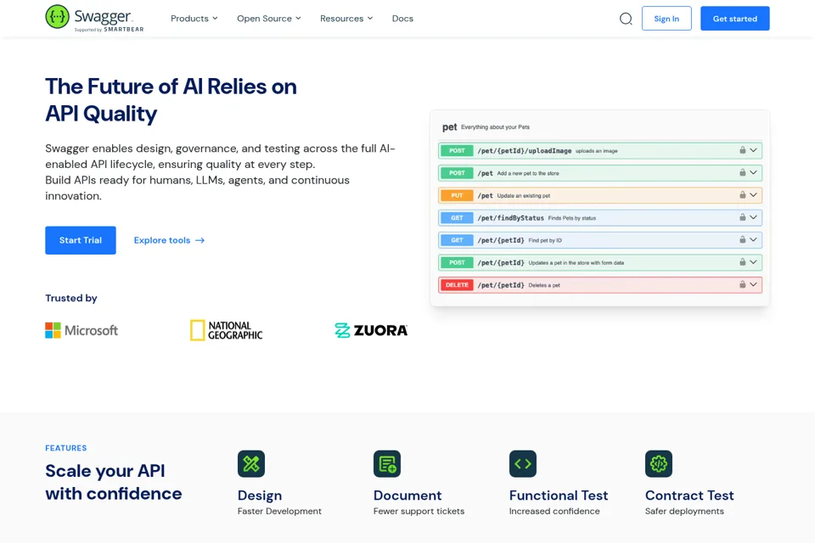The image size is (815, 543).
Task: Click the Start Trial button
Action: pyautogui.click(x=81, y=240)
